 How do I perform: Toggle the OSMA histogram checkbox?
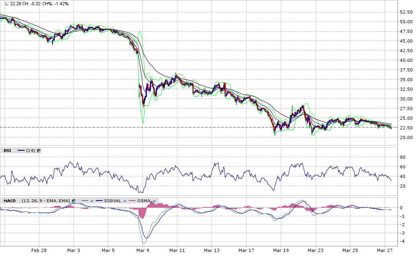point(154,201)
